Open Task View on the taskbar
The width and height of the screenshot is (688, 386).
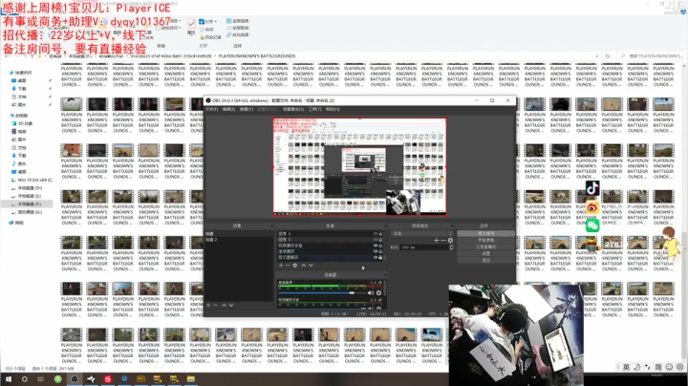tap(41, 379)
